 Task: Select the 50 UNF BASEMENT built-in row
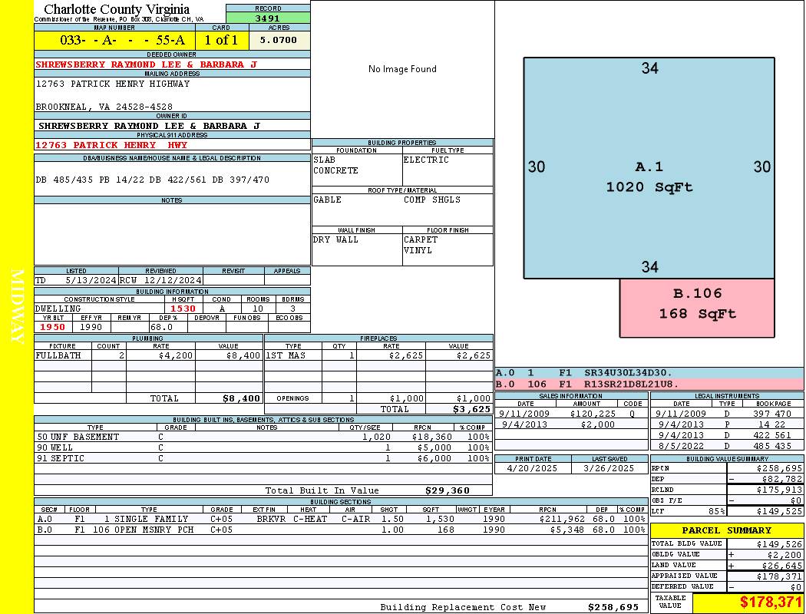[261, 437]
